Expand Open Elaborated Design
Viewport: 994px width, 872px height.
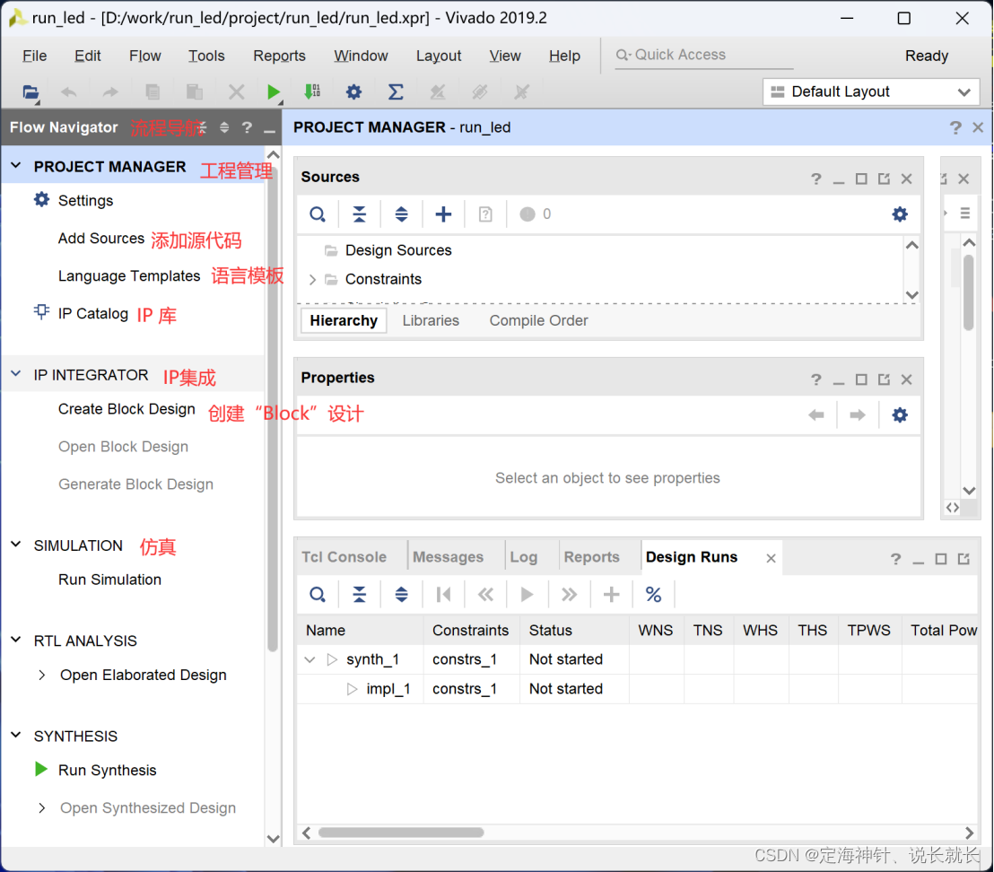coord(42,675)
